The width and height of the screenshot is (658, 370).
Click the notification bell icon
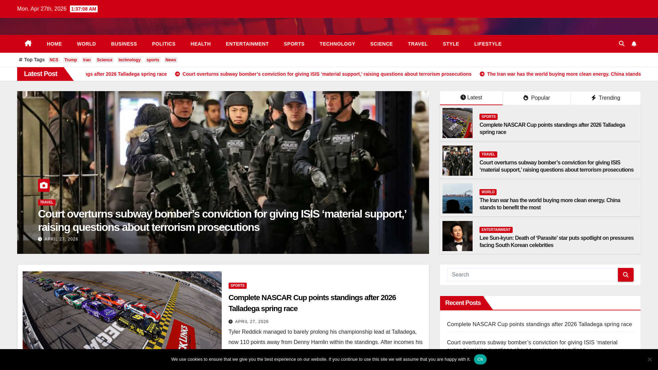pos(634,44)
